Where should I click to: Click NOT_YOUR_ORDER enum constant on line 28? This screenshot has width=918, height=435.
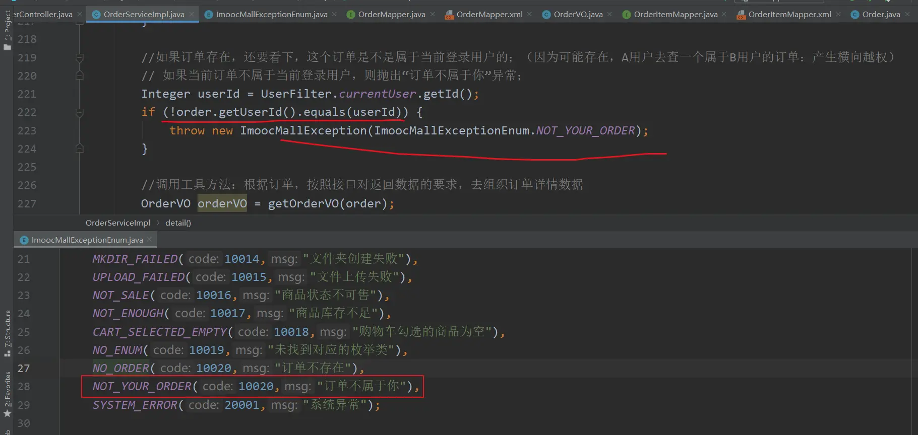[x=142, y=386]
